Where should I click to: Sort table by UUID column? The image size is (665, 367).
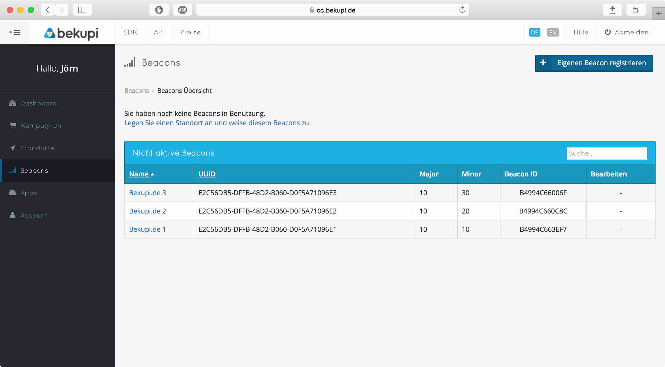(x=207, y=174)
